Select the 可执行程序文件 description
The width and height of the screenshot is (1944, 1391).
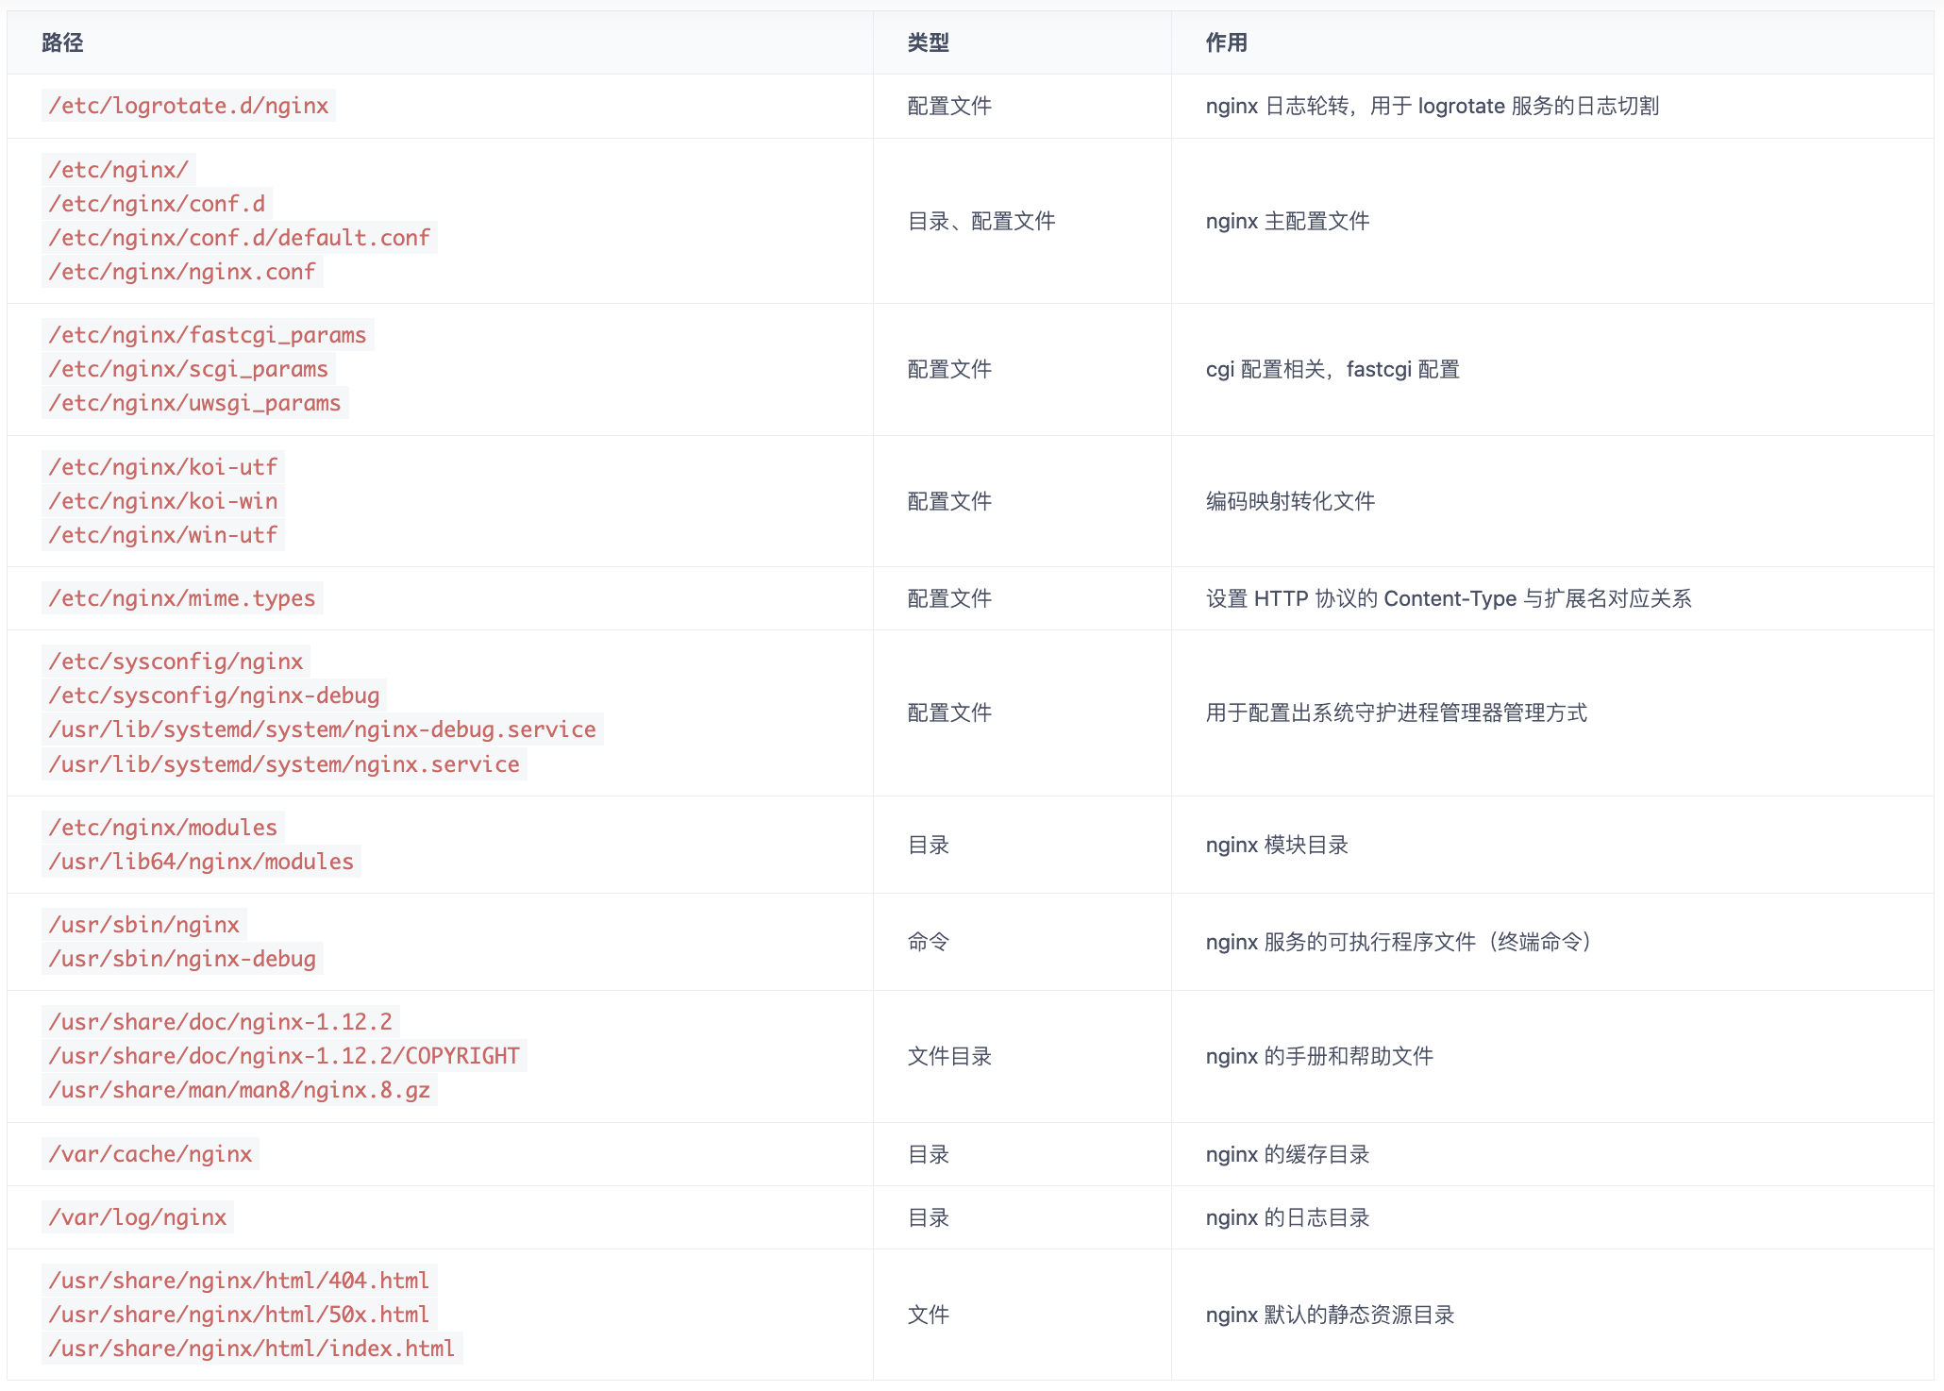point(1399,942)
